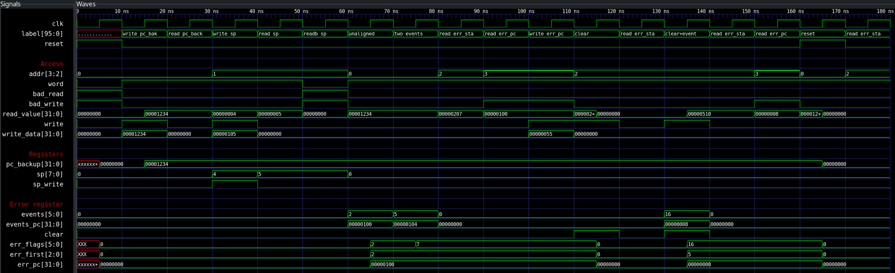895x273 pixels.
Task: Select the err_first[2:0] signal name
Action: (x=37, y=254)
